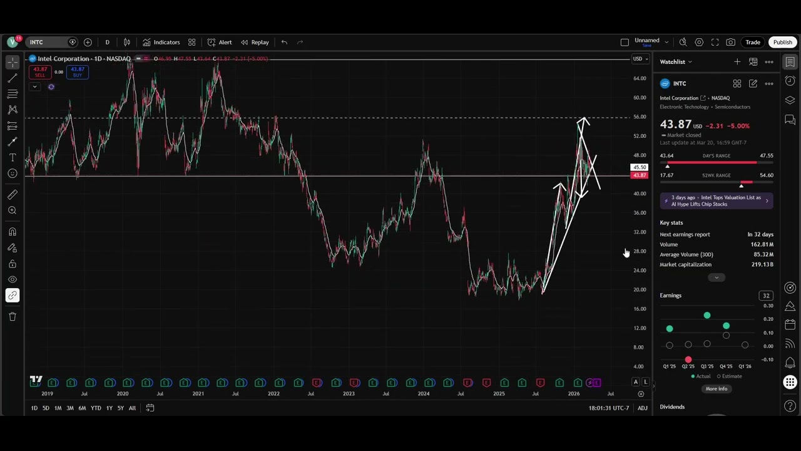Change the D time interval
This screenshot has width=801, height=451.
(107, 42)
